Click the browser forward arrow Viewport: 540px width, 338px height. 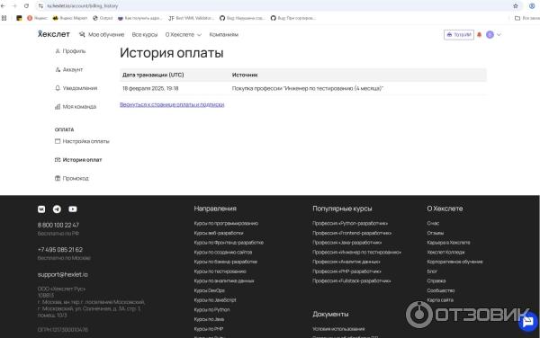(14, 6)
